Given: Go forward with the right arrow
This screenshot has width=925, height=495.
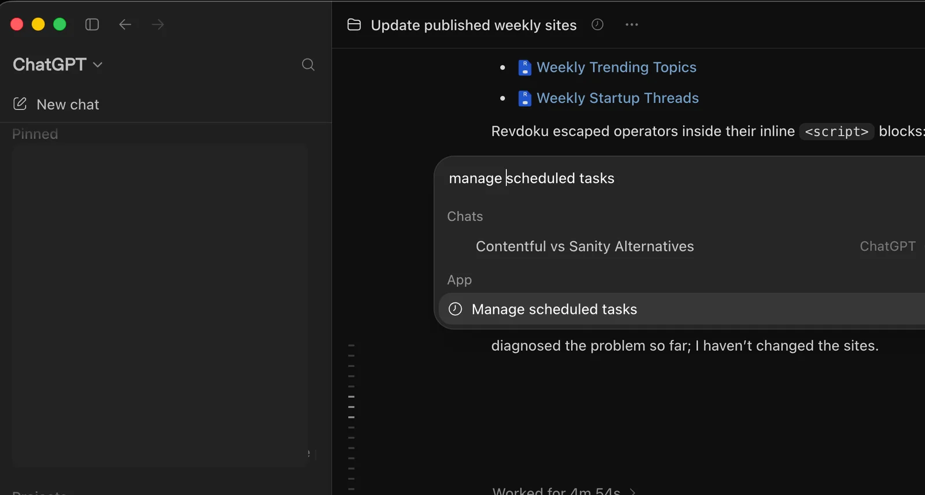Looking at the screenshot, I should [158, 24].
